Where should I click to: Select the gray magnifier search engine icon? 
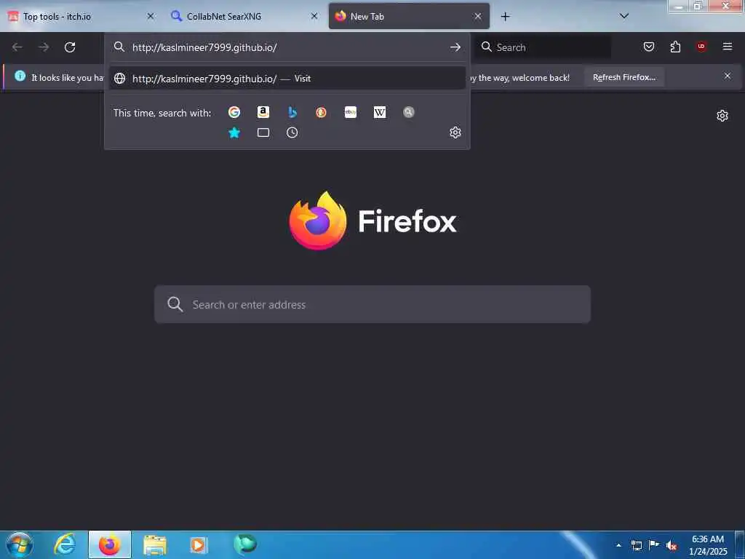pyautogui.click(x=409, y=112)
